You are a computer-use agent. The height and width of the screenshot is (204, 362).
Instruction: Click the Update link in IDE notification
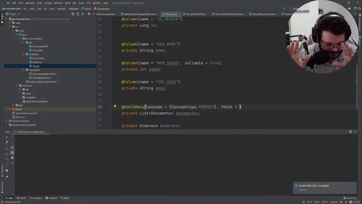click(x=303, y=190)
